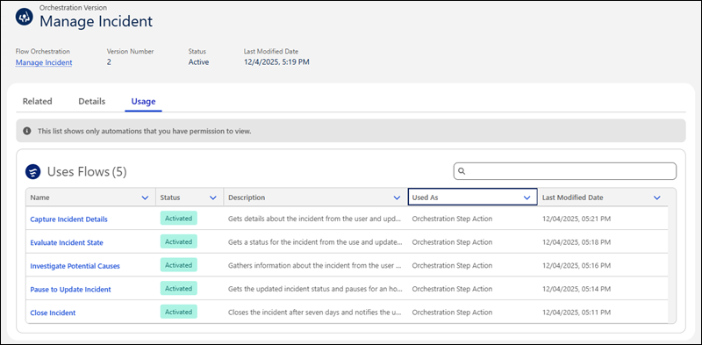
Task: Open the Description column dropdown arrow
Action: click(397, 198)
